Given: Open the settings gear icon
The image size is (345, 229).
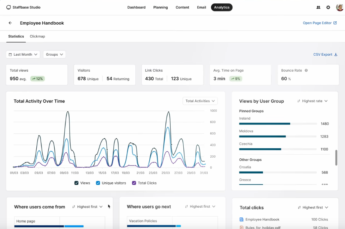Looking at the screenshot, I should pos(328,7).
